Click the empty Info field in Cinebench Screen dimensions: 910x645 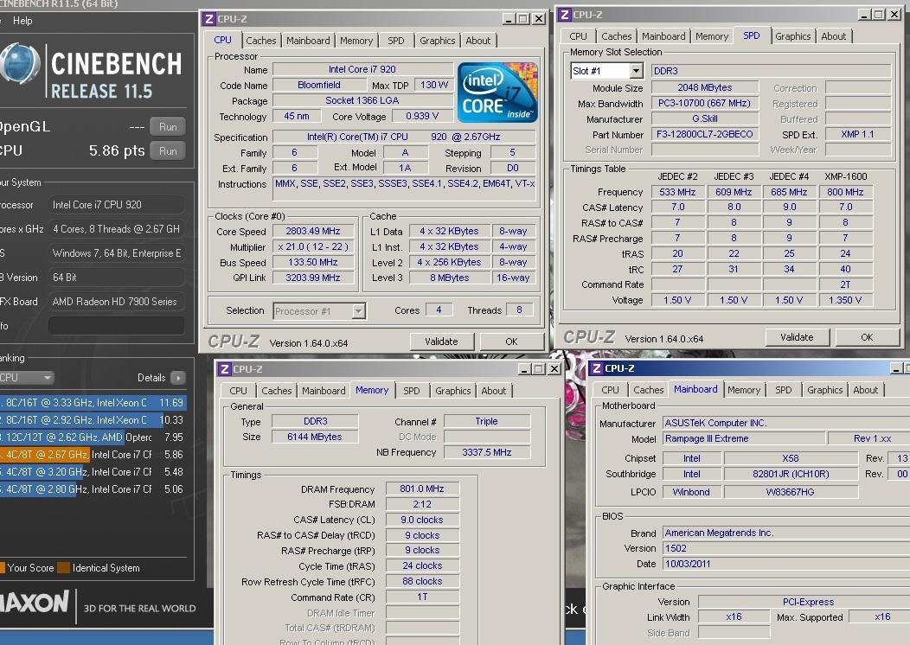[117, 326]
